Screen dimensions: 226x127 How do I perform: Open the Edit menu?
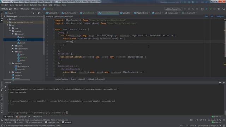(7, 5)
